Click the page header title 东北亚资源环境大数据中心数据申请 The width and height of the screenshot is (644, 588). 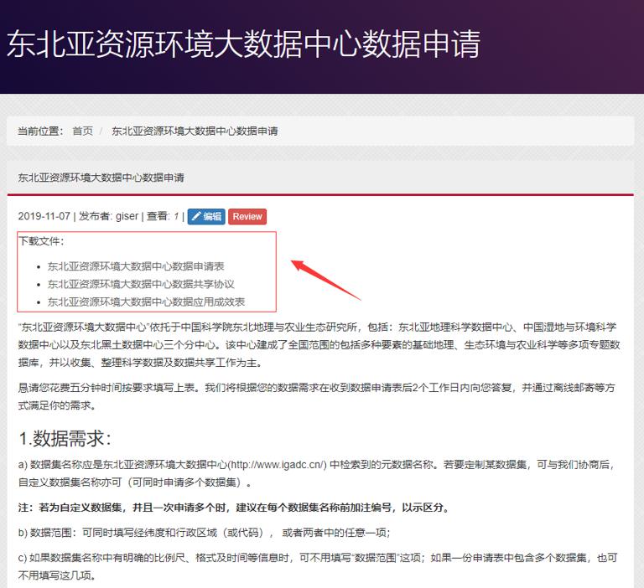(243, 44)
